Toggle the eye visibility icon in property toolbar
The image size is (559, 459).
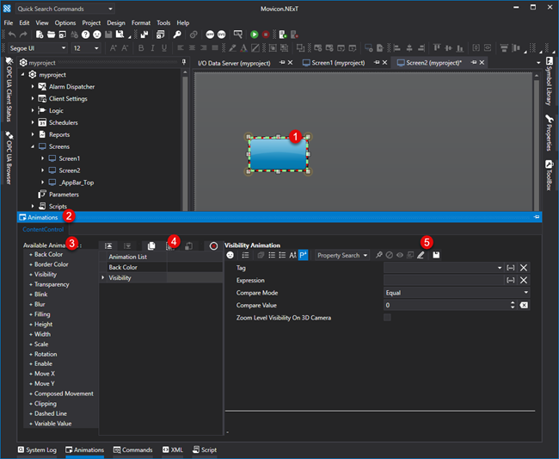400,255
